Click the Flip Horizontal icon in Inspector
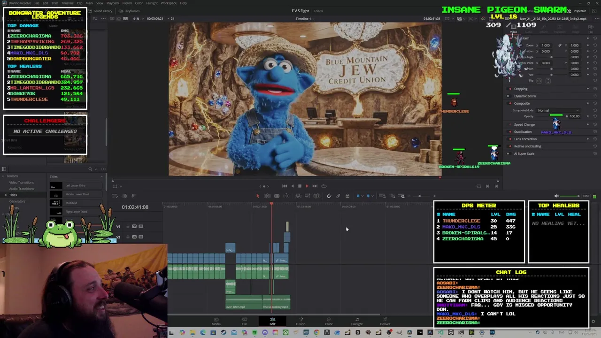This screenshot has width=601, height=338. pos(539,81)
